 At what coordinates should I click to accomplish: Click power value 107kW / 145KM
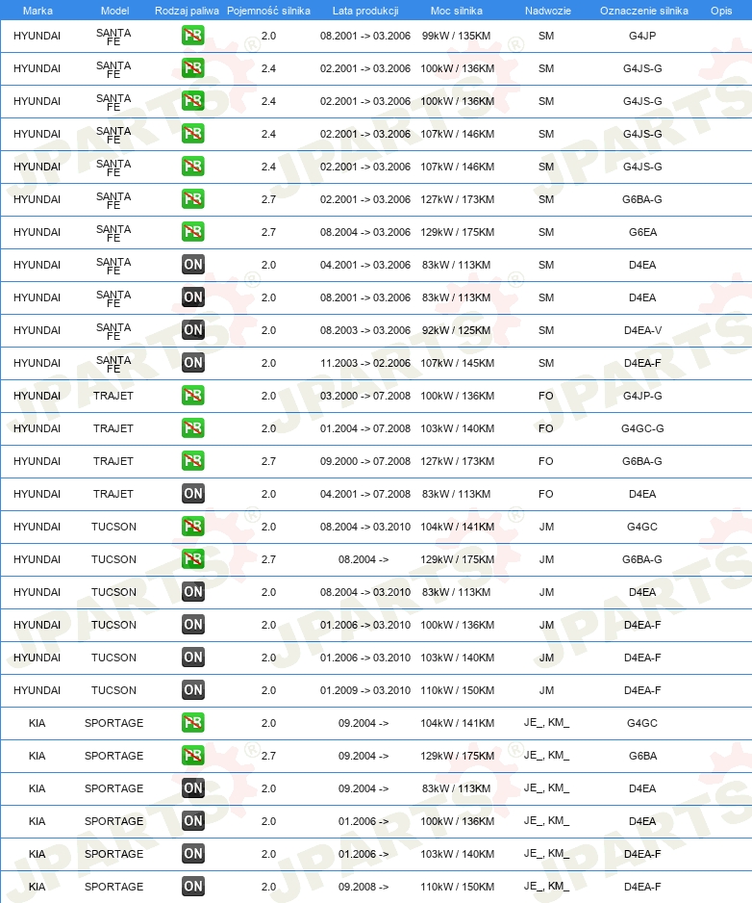458,363
